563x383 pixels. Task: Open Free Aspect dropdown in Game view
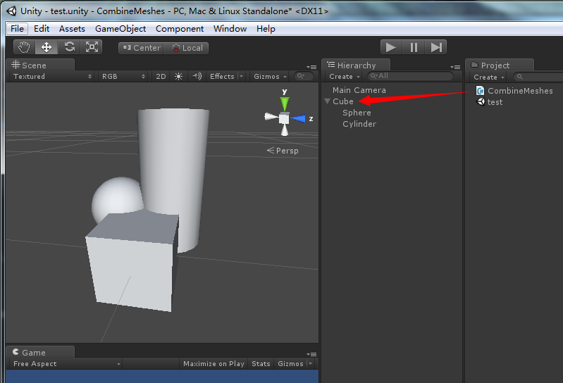point(66,363)
